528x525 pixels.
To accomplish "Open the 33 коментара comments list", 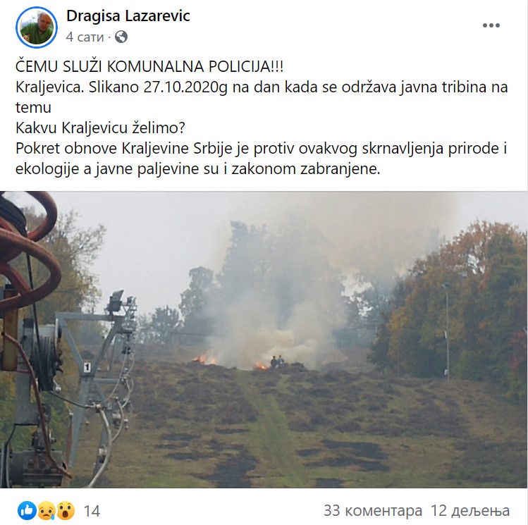I will [373, 510].
